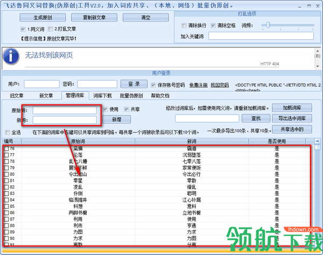Click the 密码 password field
Image resolution: width=323 pixels, height=255 pixels.
click(97, 84)
